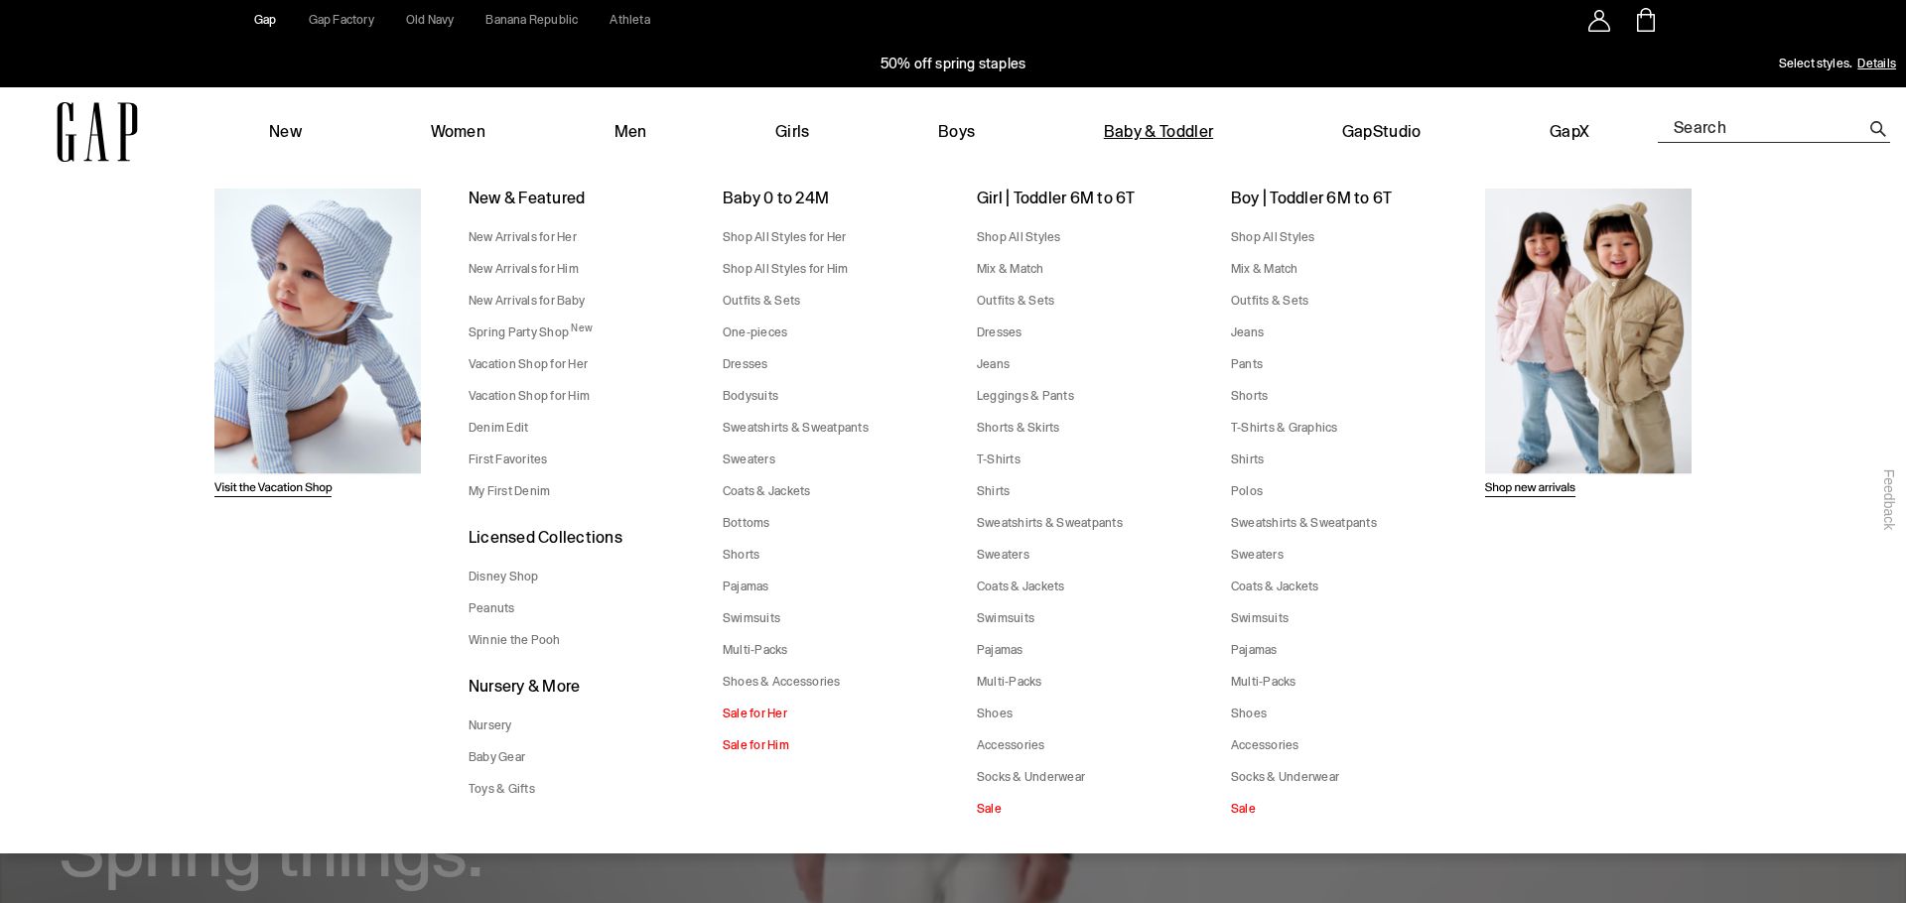
Task: Click the Baby 0 to 24M heading
Action: point(775,197)
